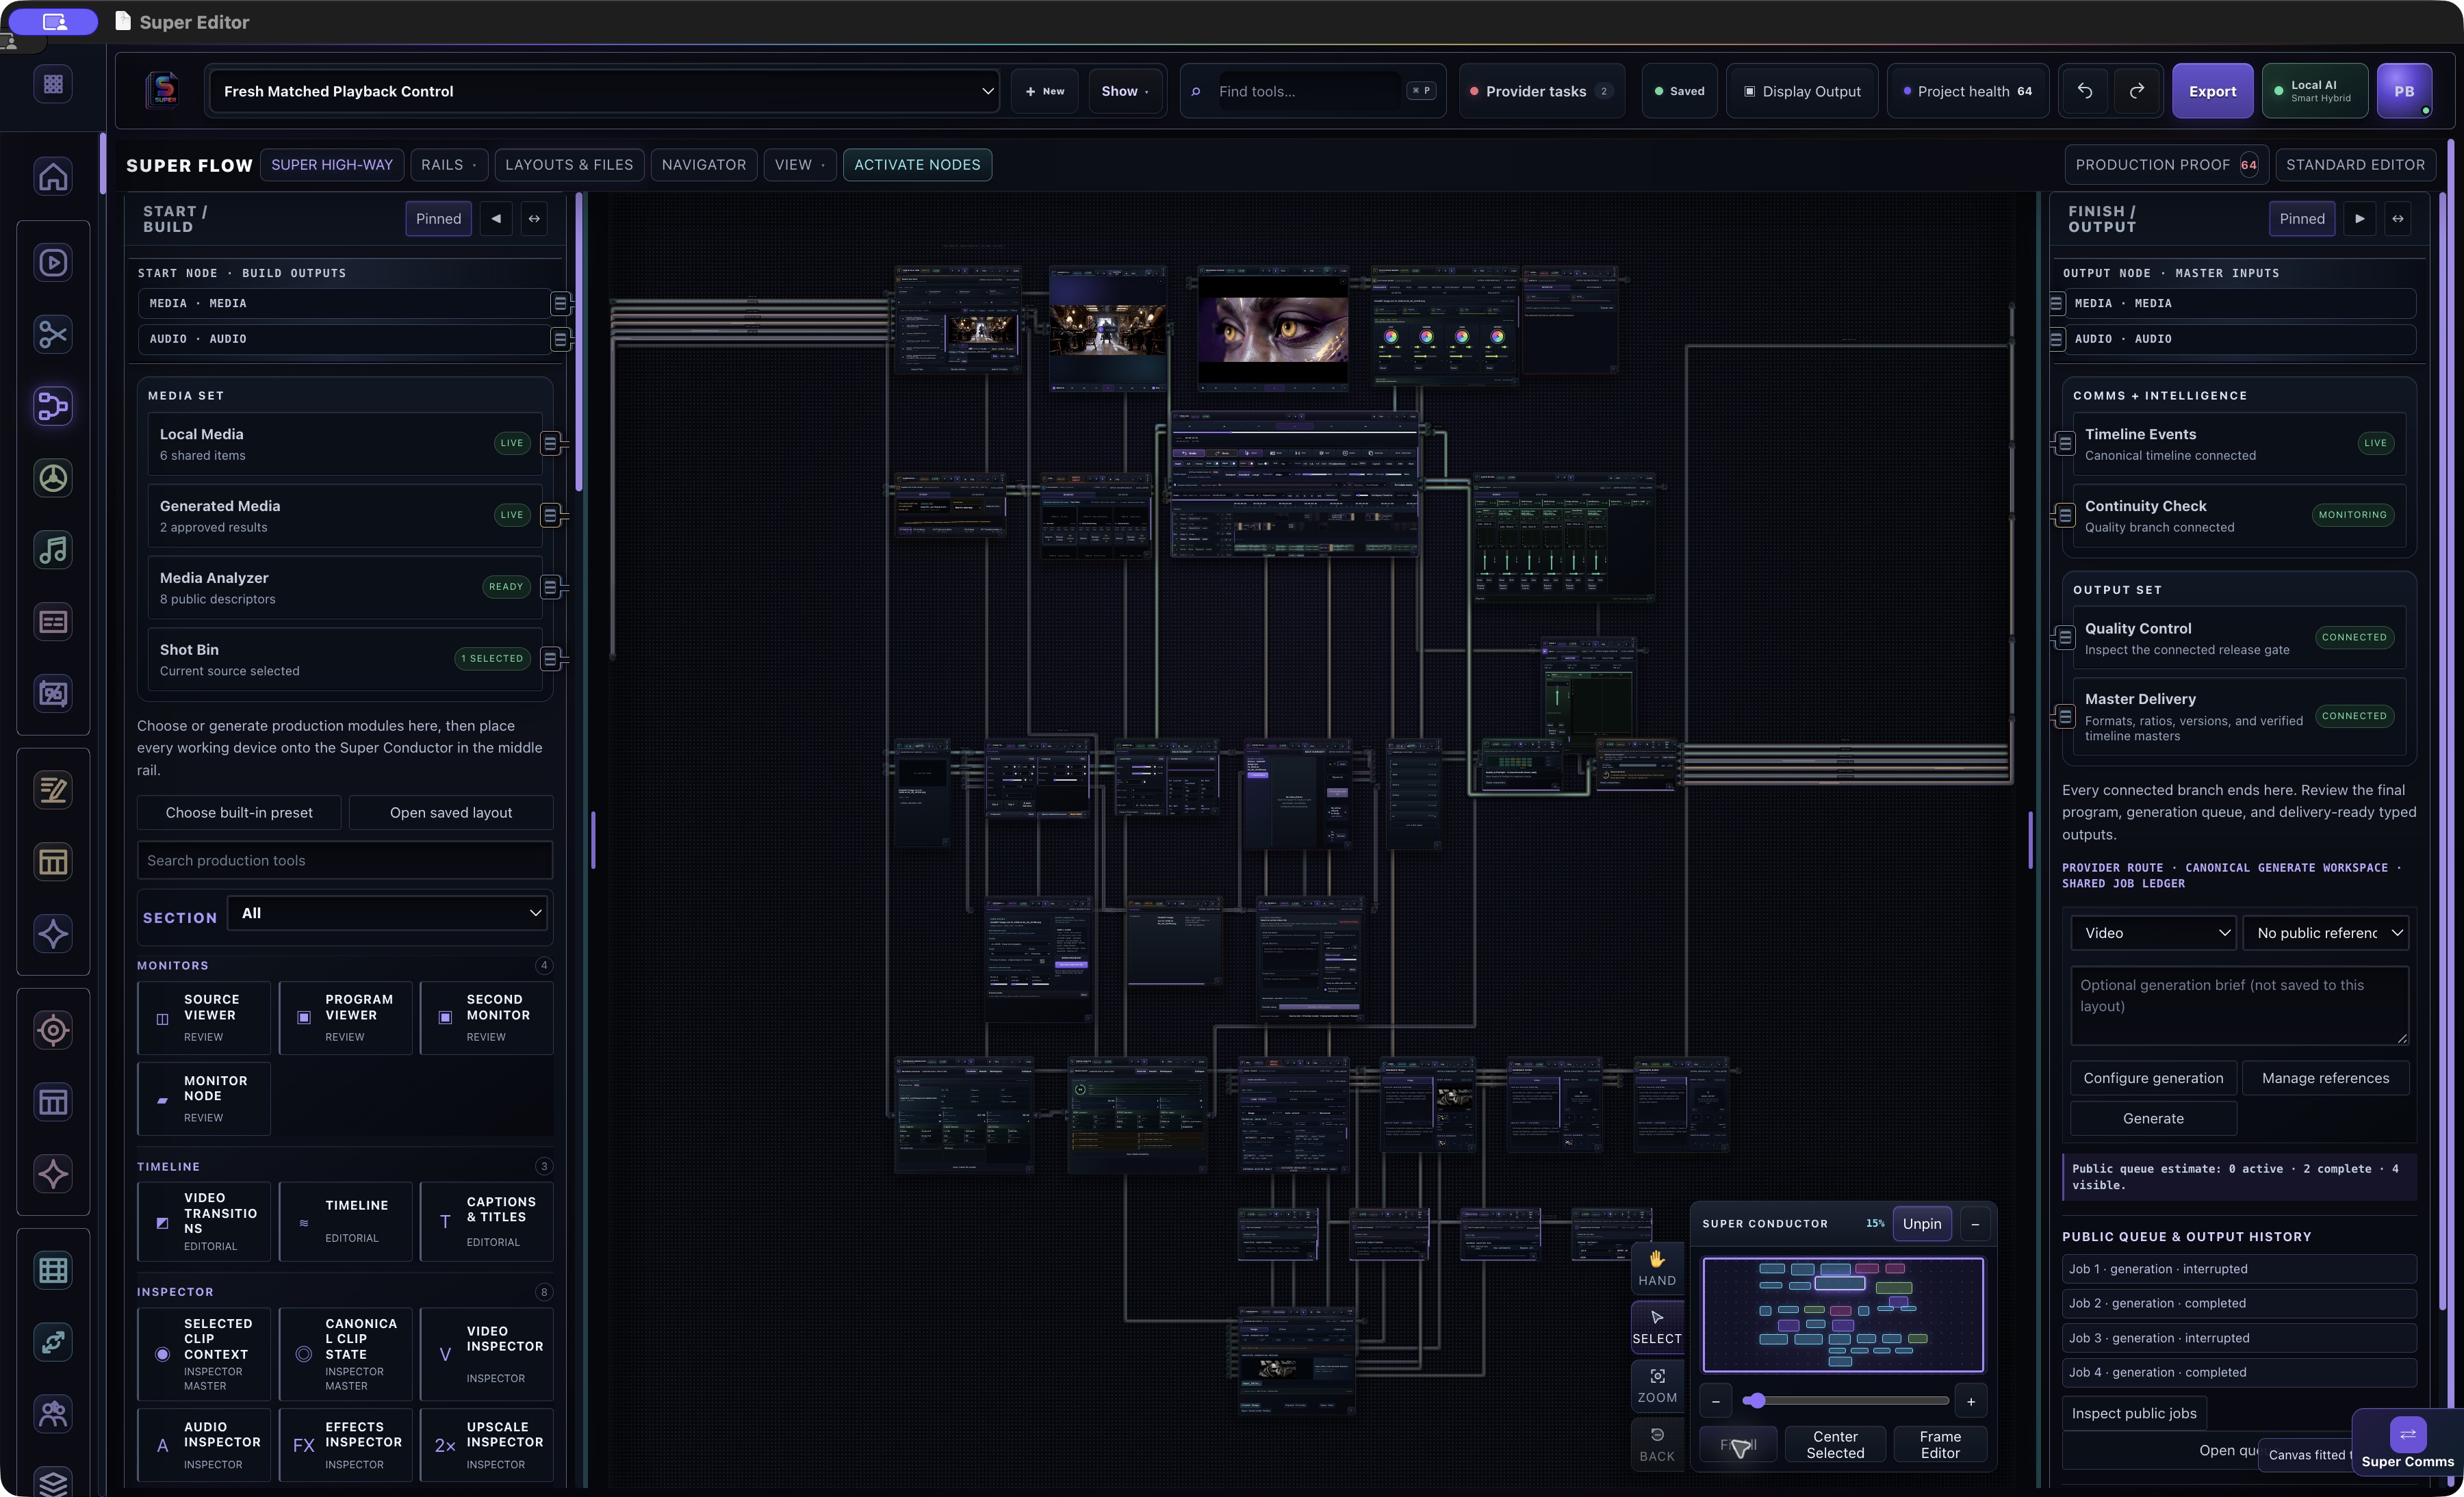Viewport: 2464px width, 1497px height.
Task: Click Choose built-in preset
Action: tap(239, 813)
